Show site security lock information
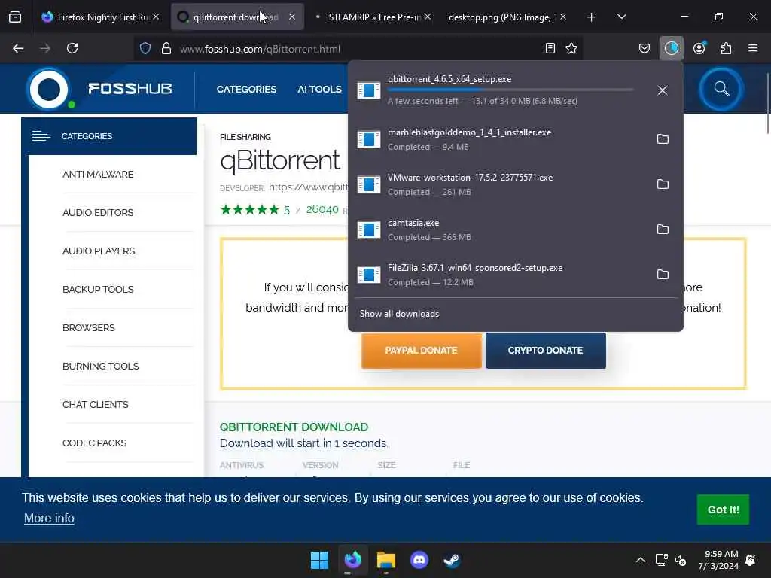This screenshot has height=578, width=771. click(166, 48)
